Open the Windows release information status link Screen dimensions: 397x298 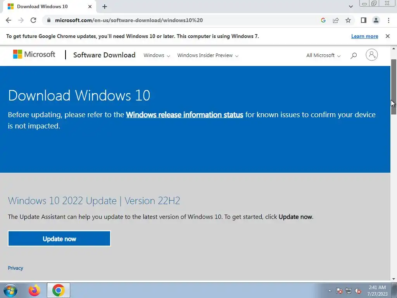pyautogui.click(x=185, y=115)
